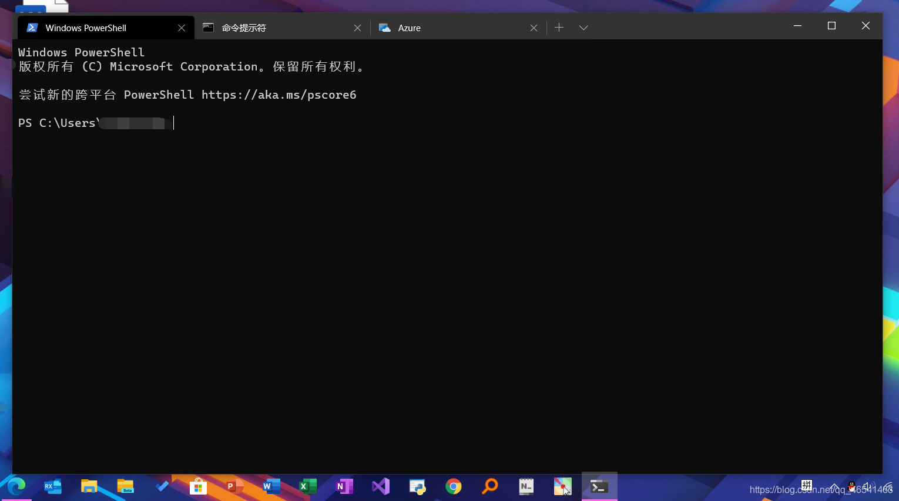The height and width of the screenshot is (501, 899).
Task: Minimize the Windows Terminal window
Action: tap(797, 26)
